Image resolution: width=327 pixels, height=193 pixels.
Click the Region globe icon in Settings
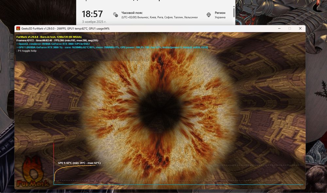click(x=209, y=15)
